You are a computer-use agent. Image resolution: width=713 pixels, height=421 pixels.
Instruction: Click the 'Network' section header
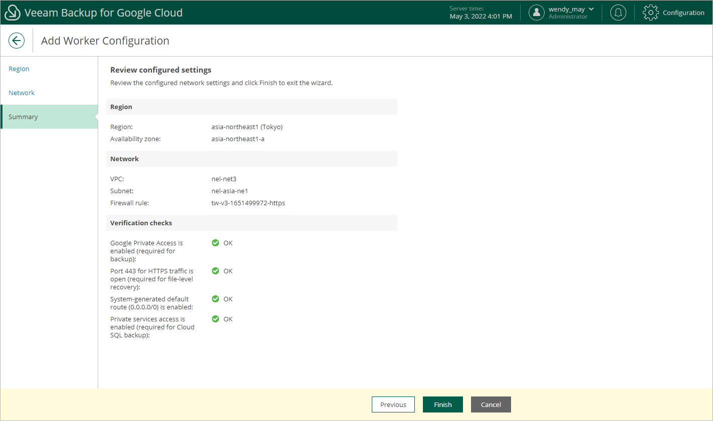pyautogui.click(x=252, y=159)
